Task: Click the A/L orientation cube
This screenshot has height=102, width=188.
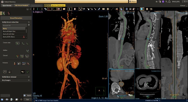Action: tap(100, 91)
